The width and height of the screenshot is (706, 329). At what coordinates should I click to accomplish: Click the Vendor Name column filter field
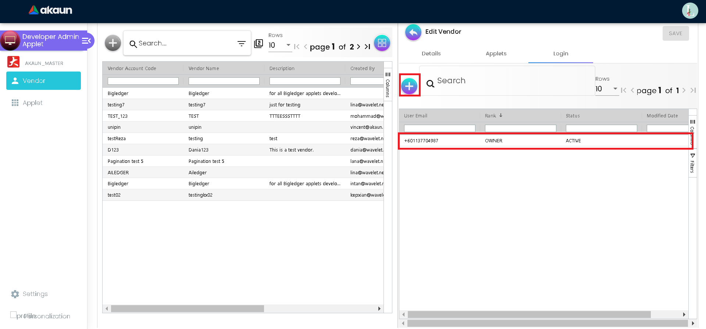coord(224,81)
